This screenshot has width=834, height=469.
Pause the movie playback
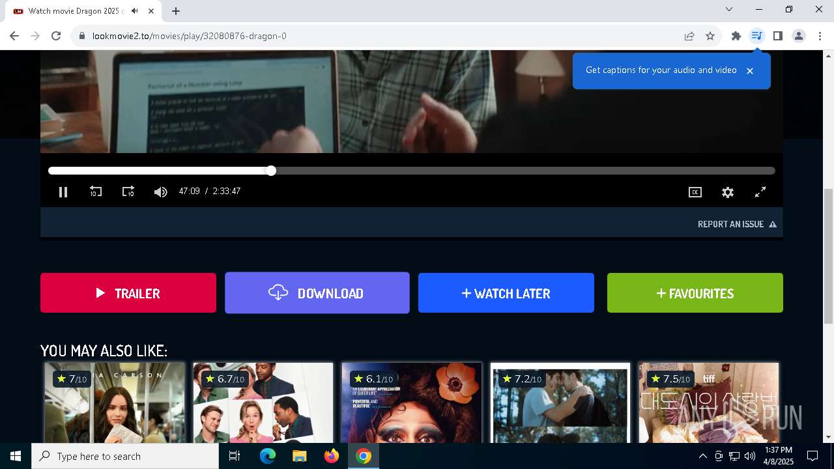[63, 192]
